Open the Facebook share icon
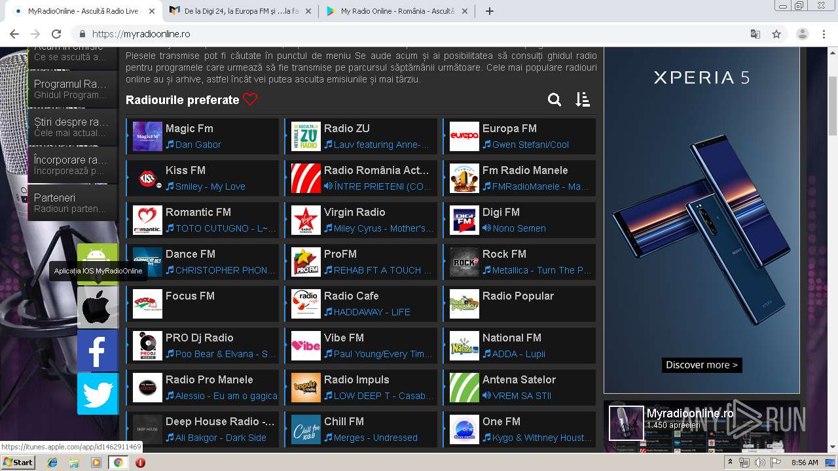This screenshot has width=838, height=471. (98, 351)
